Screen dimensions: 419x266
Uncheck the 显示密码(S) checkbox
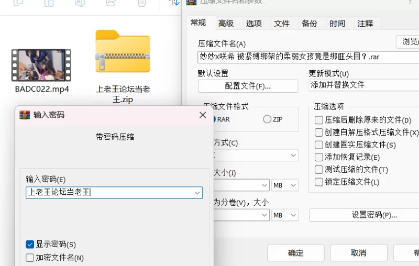pyautogui.click(x=30, y=245)
